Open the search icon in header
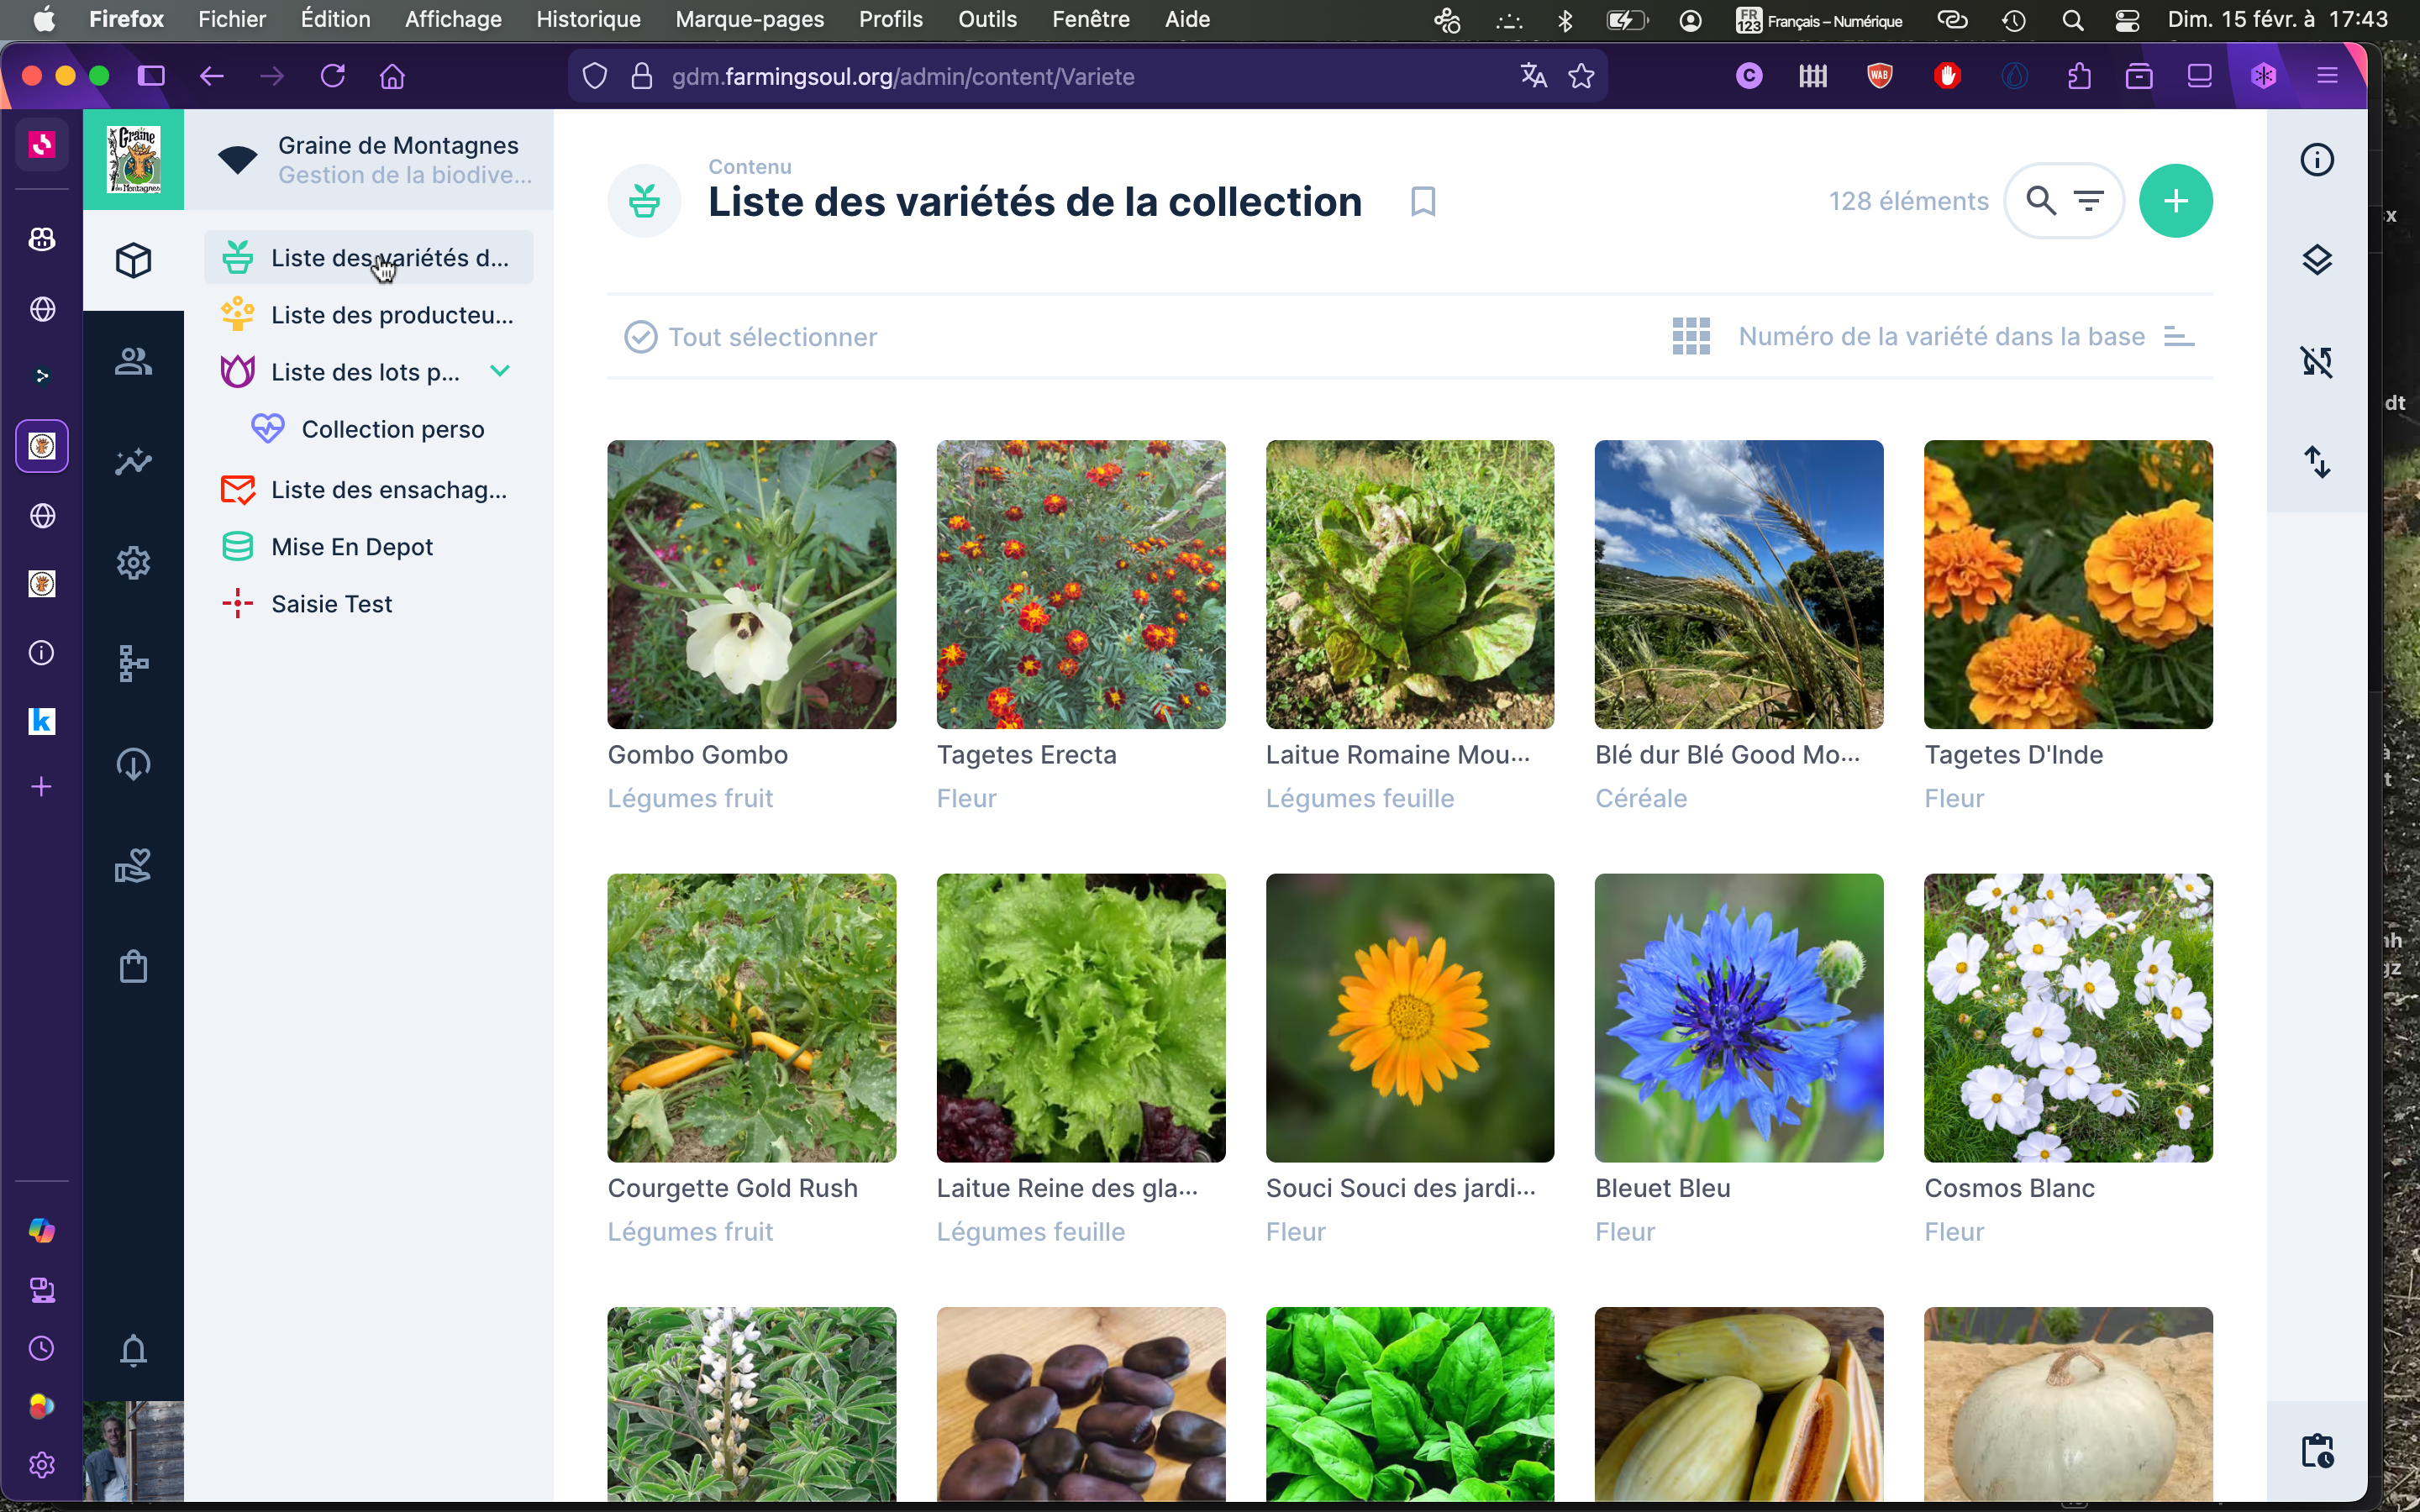This screenshot has height=1512, width=2420. (2041, 201)
